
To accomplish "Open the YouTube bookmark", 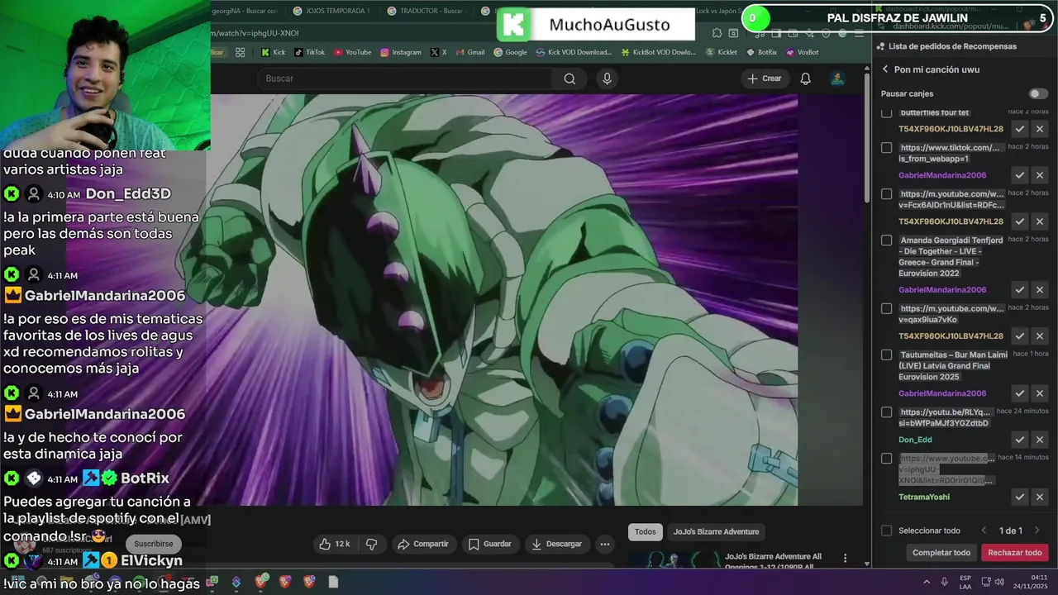I will tap(353, 52).
